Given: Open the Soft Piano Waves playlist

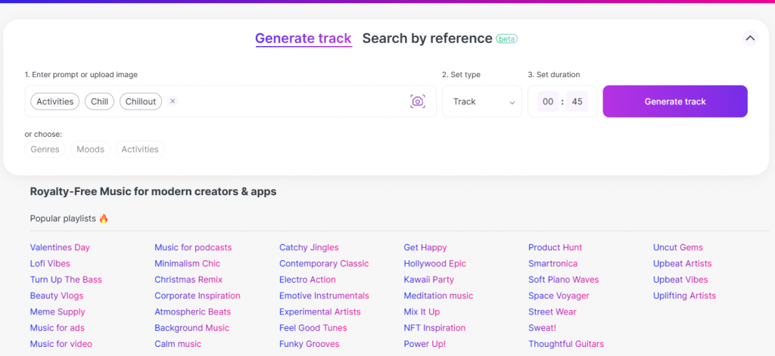Looking at the screenshot, I should pyautogui.click(x=563, y=280).
